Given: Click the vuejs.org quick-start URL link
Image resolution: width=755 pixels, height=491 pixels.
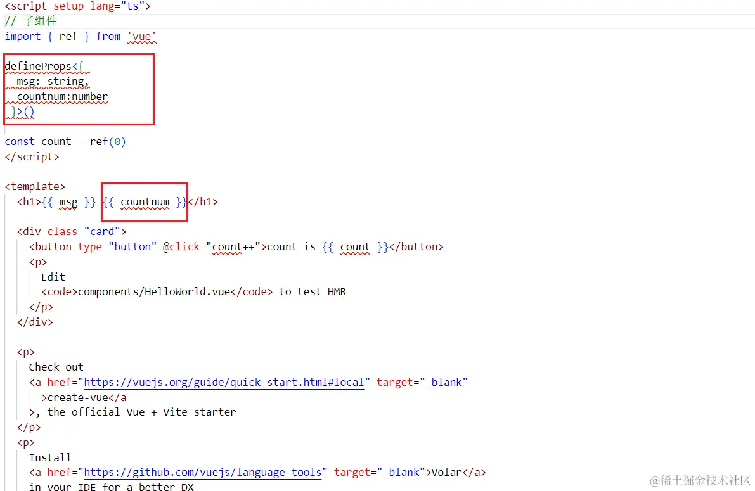Looking at the screenshot, I should (x=224, y=382).
